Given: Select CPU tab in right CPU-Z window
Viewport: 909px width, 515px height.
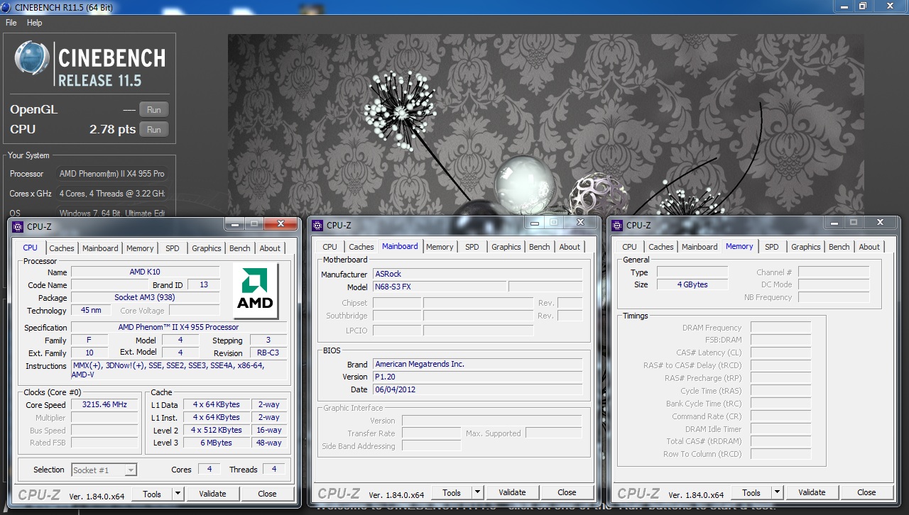Looking at the screenshot, I should (630, 247).
